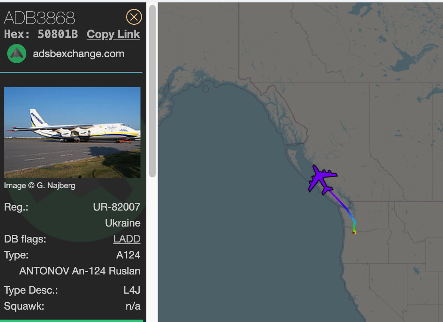Click the green adsbexchange logo icon
443x322 pixels.
(17, 54)
